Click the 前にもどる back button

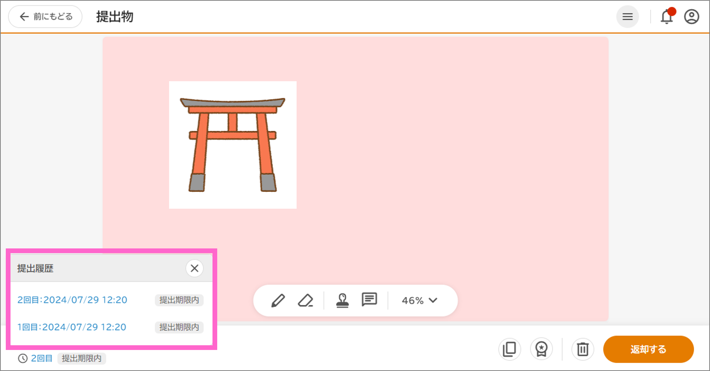click(x=44, y=16)
